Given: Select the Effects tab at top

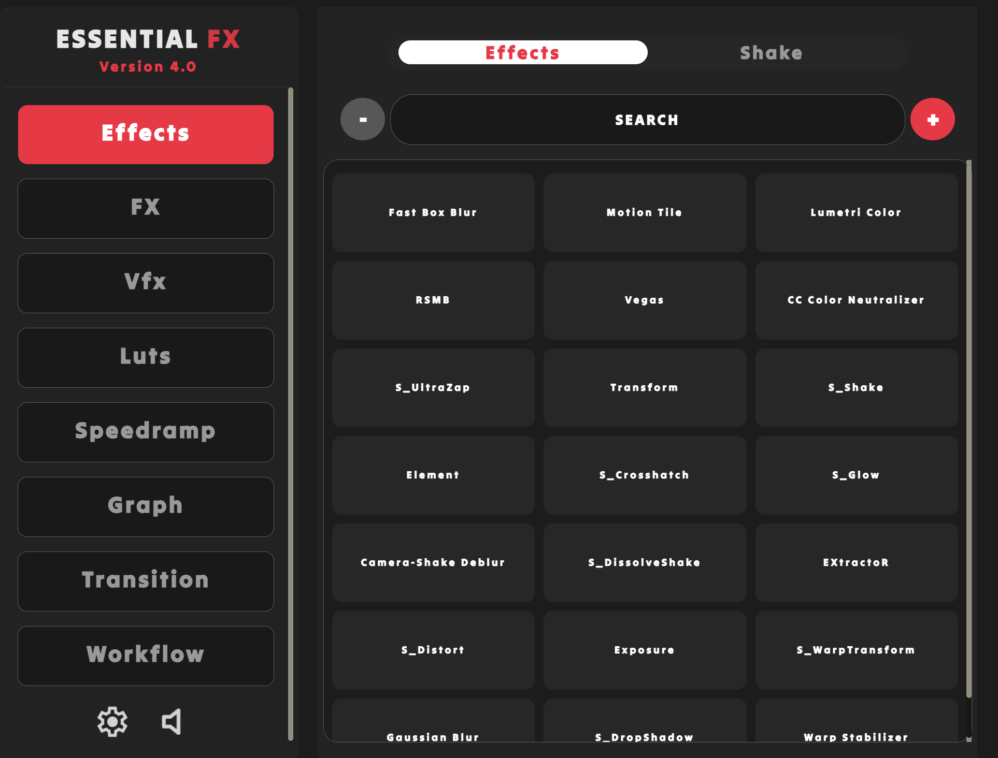Looking at the screenshot, I should coord(522,53).
